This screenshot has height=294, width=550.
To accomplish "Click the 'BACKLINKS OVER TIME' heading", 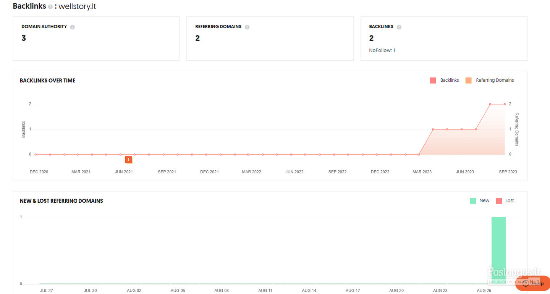I will click(x=47, y=81).
